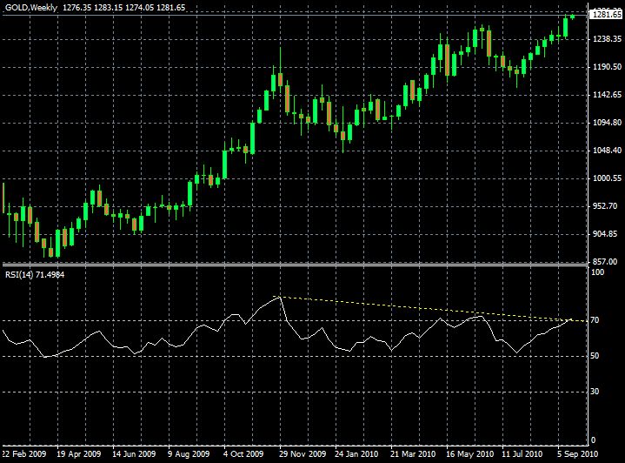Click the RSI 30 level label
The width and height of the screenshot is (625, 463).
(x=595, y=391)
